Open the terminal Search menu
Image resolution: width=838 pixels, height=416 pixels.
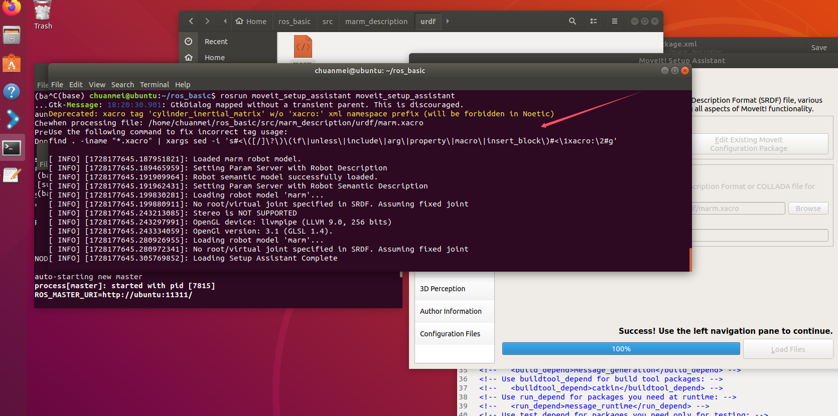[x=122, y=85]
